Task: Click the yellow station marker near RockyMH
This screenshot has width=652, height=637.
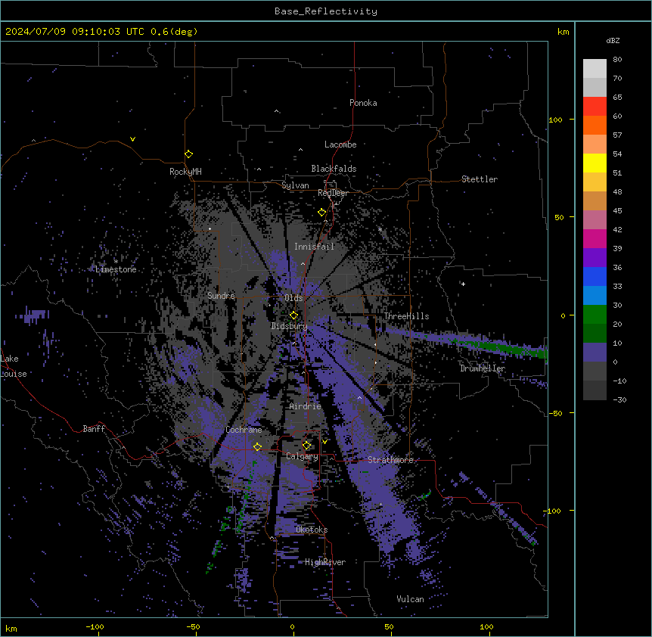Action: pos(188,154)
